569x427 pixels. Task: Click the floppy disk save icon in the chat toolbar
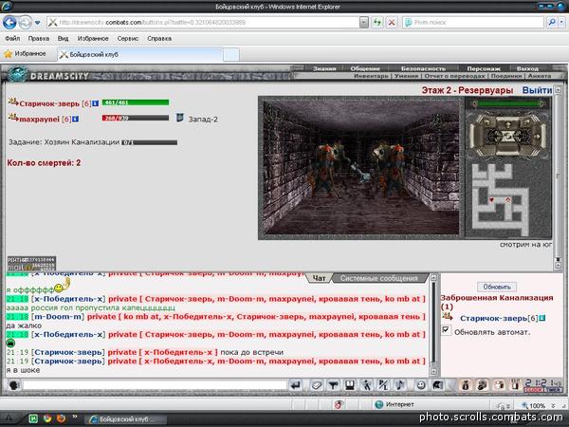pos(350,385)
